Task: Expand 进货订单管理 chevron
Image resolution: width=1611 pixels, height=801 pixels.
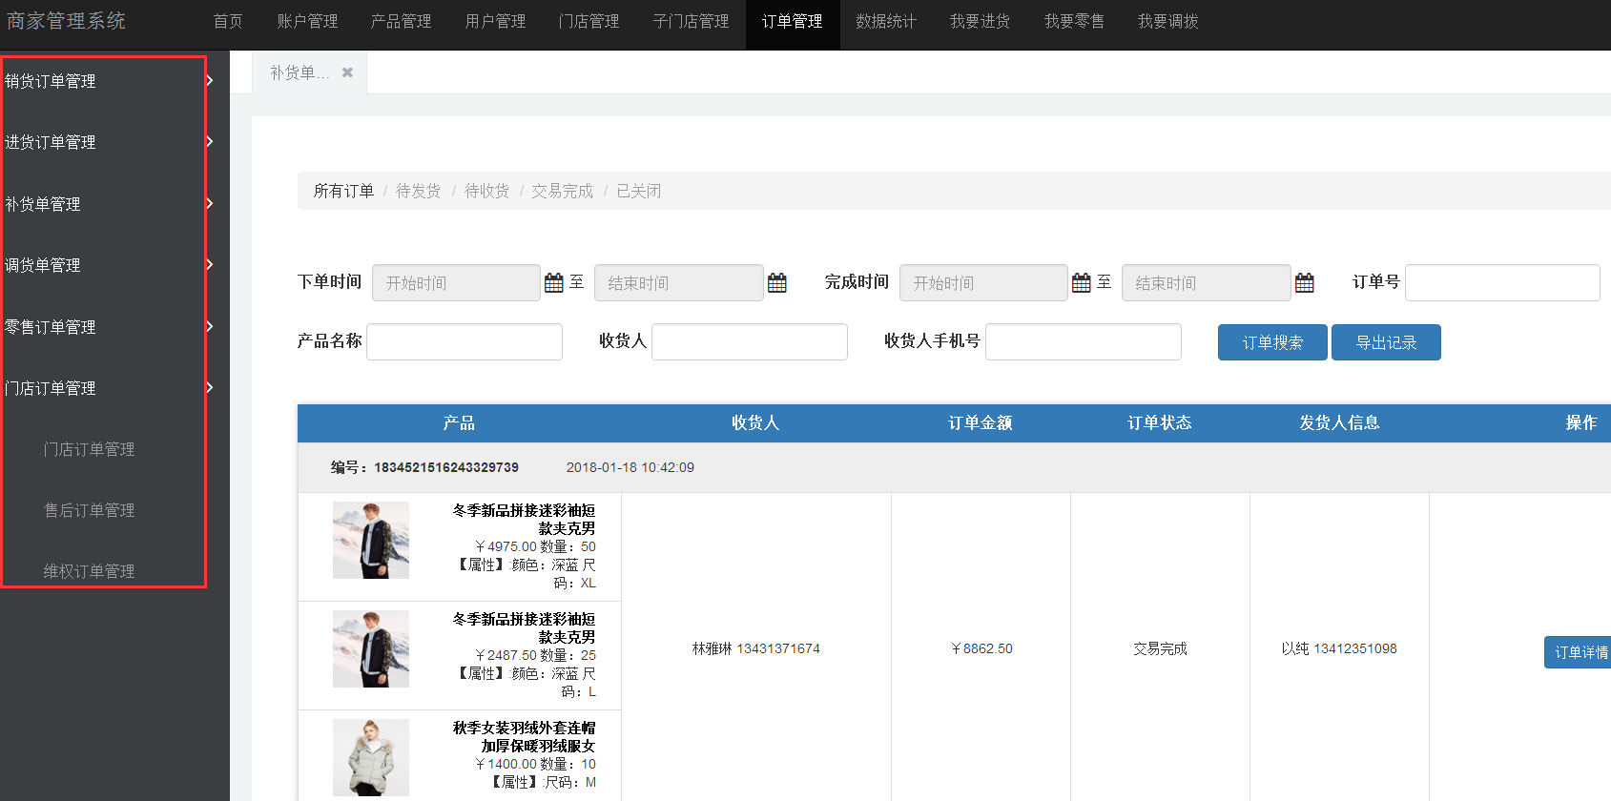Action: (210, 142)
